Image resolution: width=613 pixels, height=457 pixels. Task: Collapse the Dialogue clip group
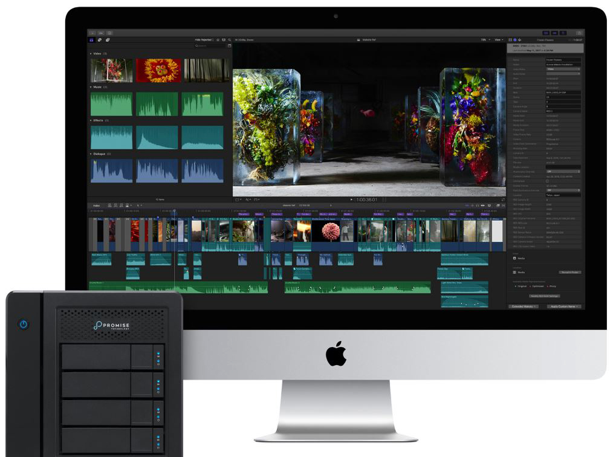(x=91, y=154)
